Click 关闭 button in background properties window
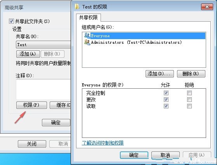The image size is (217, 165). point(32,144)
